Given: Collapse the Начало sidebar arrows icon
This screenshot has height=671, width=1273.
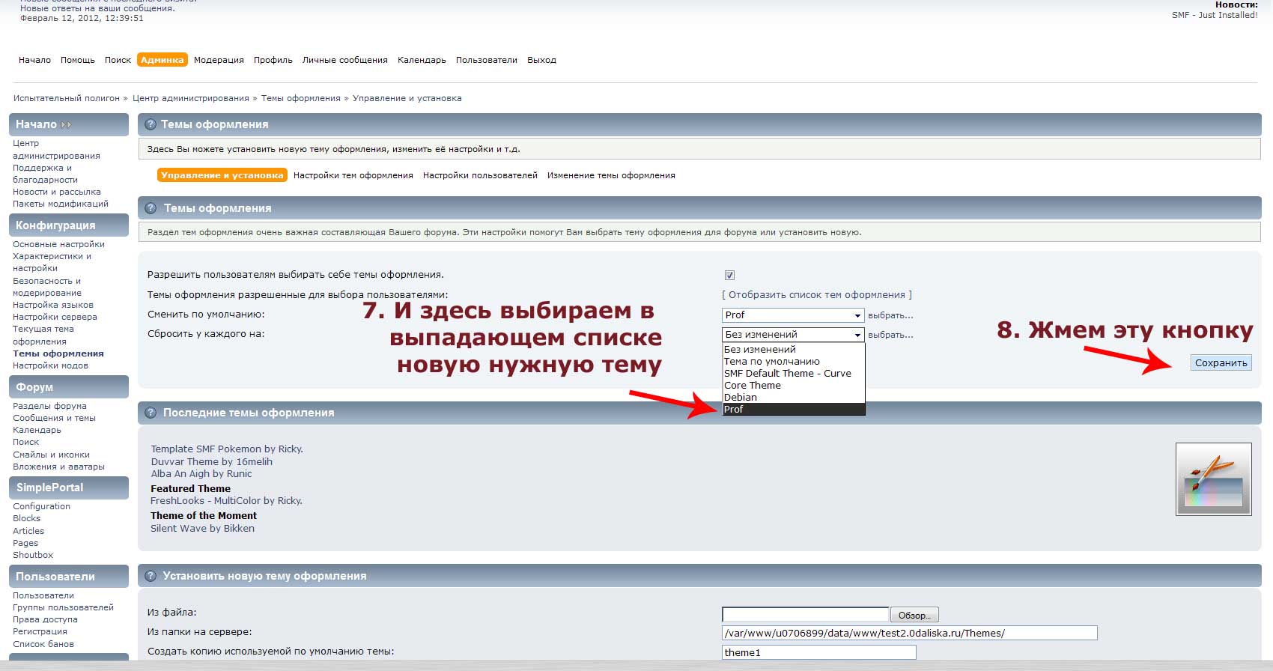Looking at the screenshot, I should point(66,125).
